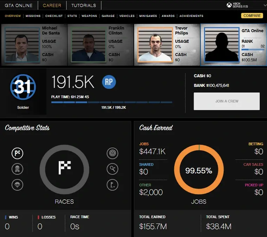
Task: Click the Picked Up $0 category
Action: point(254,190)
